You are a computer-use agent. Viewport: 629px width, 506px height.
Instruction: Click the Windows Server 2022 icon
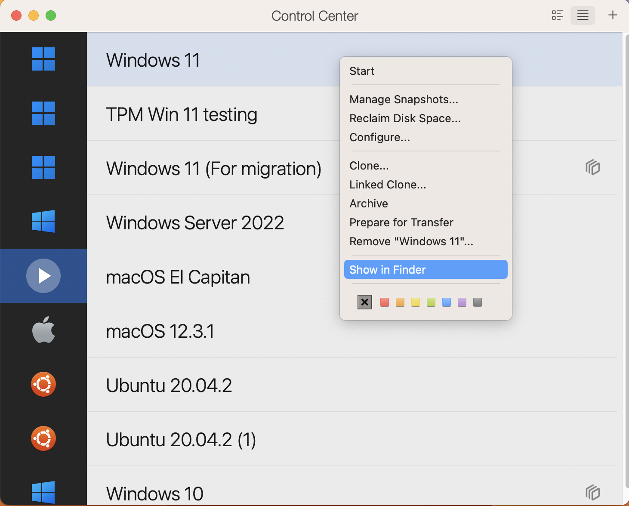click(x=43, y=222)
